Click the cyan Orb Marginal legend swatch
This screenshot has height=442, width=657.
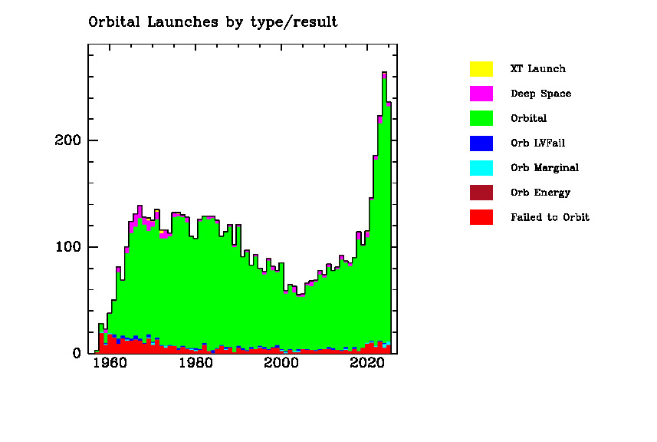pos(481,167)
